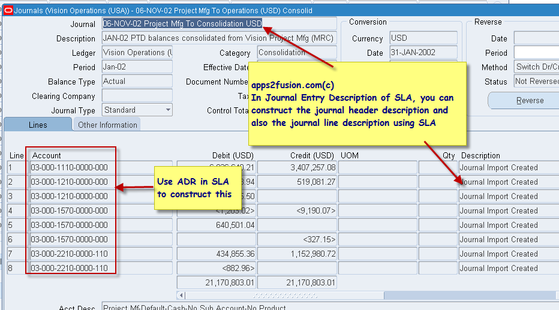Select line 8 account 03-000-2210-0000-110
Screen dimensions: 559x310
(x=101, y=268)
